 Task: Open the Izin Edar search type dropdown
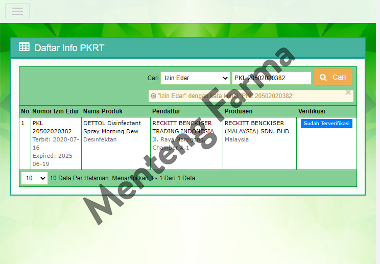(196, 78)
